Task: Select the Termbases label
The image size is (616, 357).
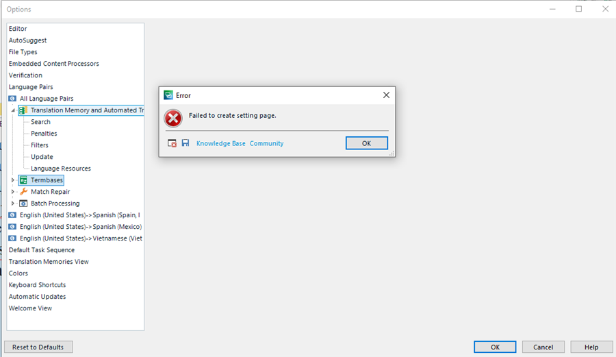Action: click(x=47, y=180)
